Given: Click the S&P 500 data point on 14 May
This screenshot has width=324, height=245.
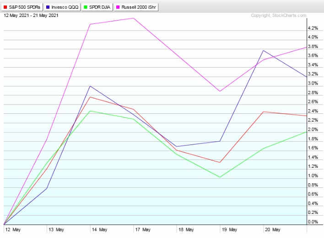Looking at the screenshot, I should 90,97.
